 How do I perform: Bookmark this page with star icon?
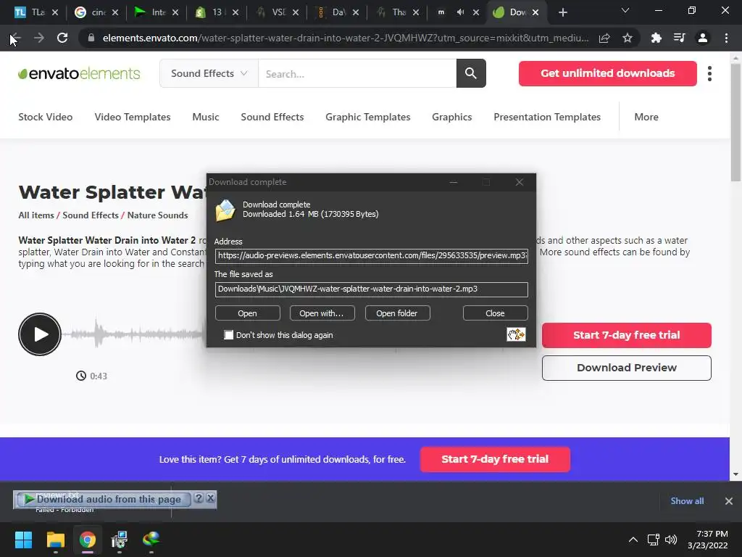628,38
